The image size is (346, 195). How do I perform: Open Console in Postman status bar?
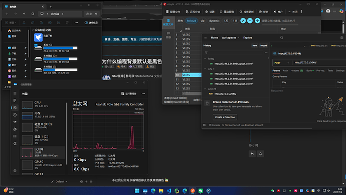[215, 125]
